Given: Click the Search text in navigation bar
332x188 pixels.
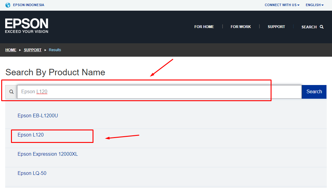Looking at the screenshot, I should pyautogui.click(x=309, y=27).
